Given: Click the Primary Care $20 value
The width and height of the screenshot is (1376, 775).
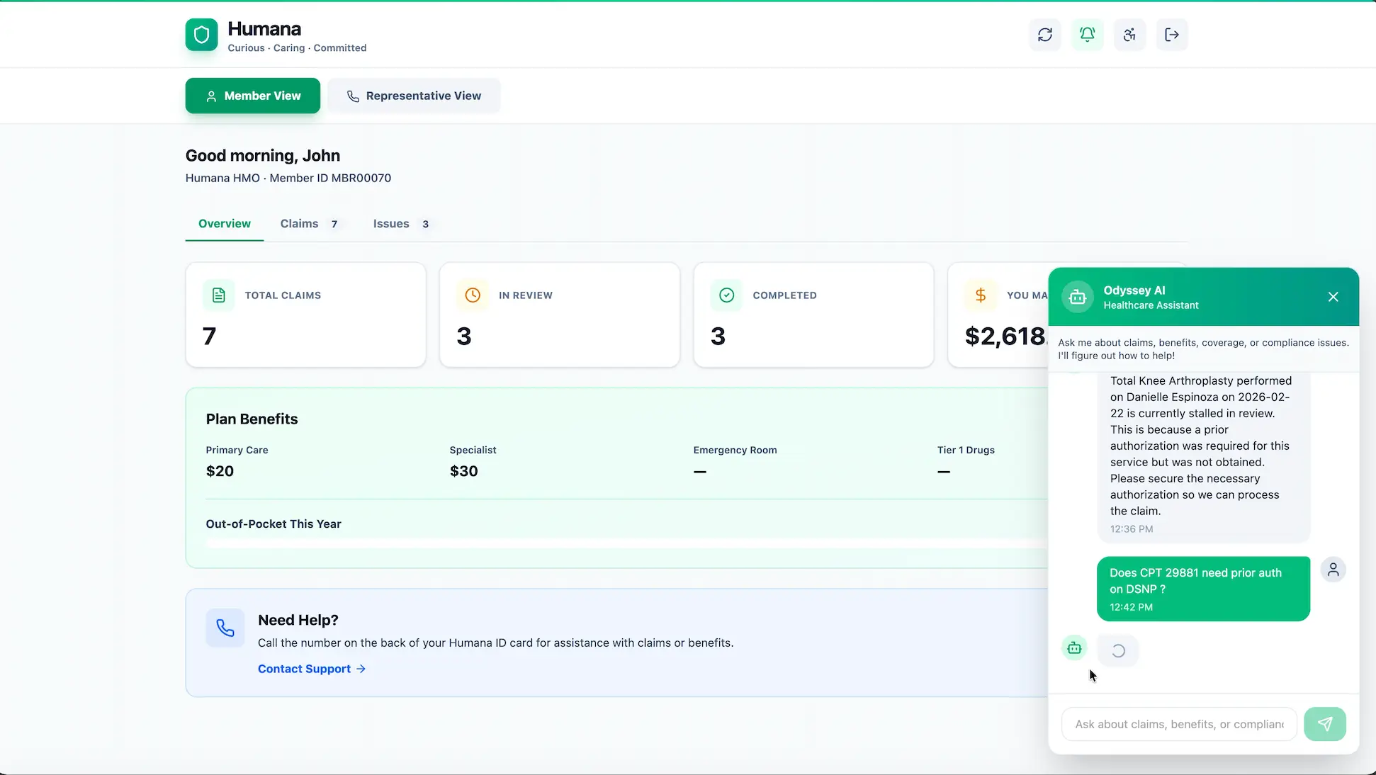Looking at the screenshot, I should pos(220,471).
